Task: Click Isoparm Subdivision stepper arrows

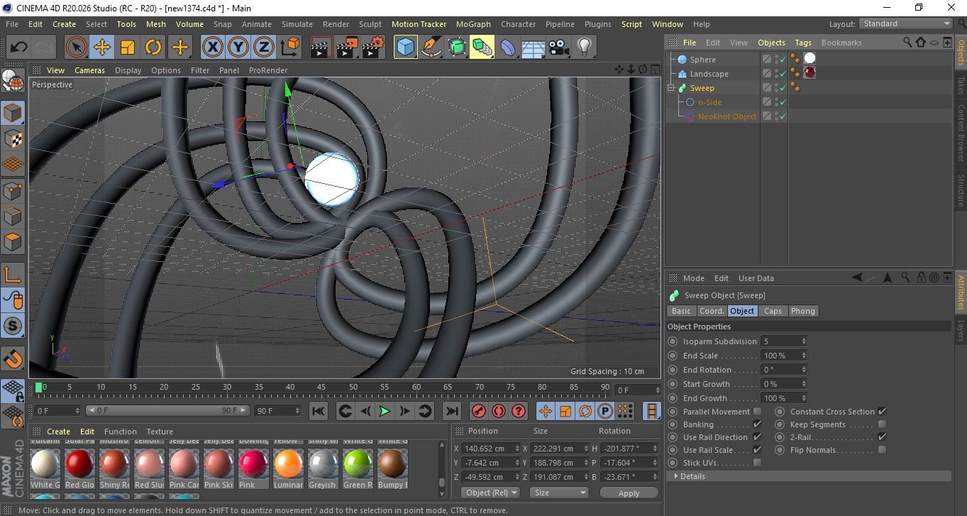Action: point(803,341)
